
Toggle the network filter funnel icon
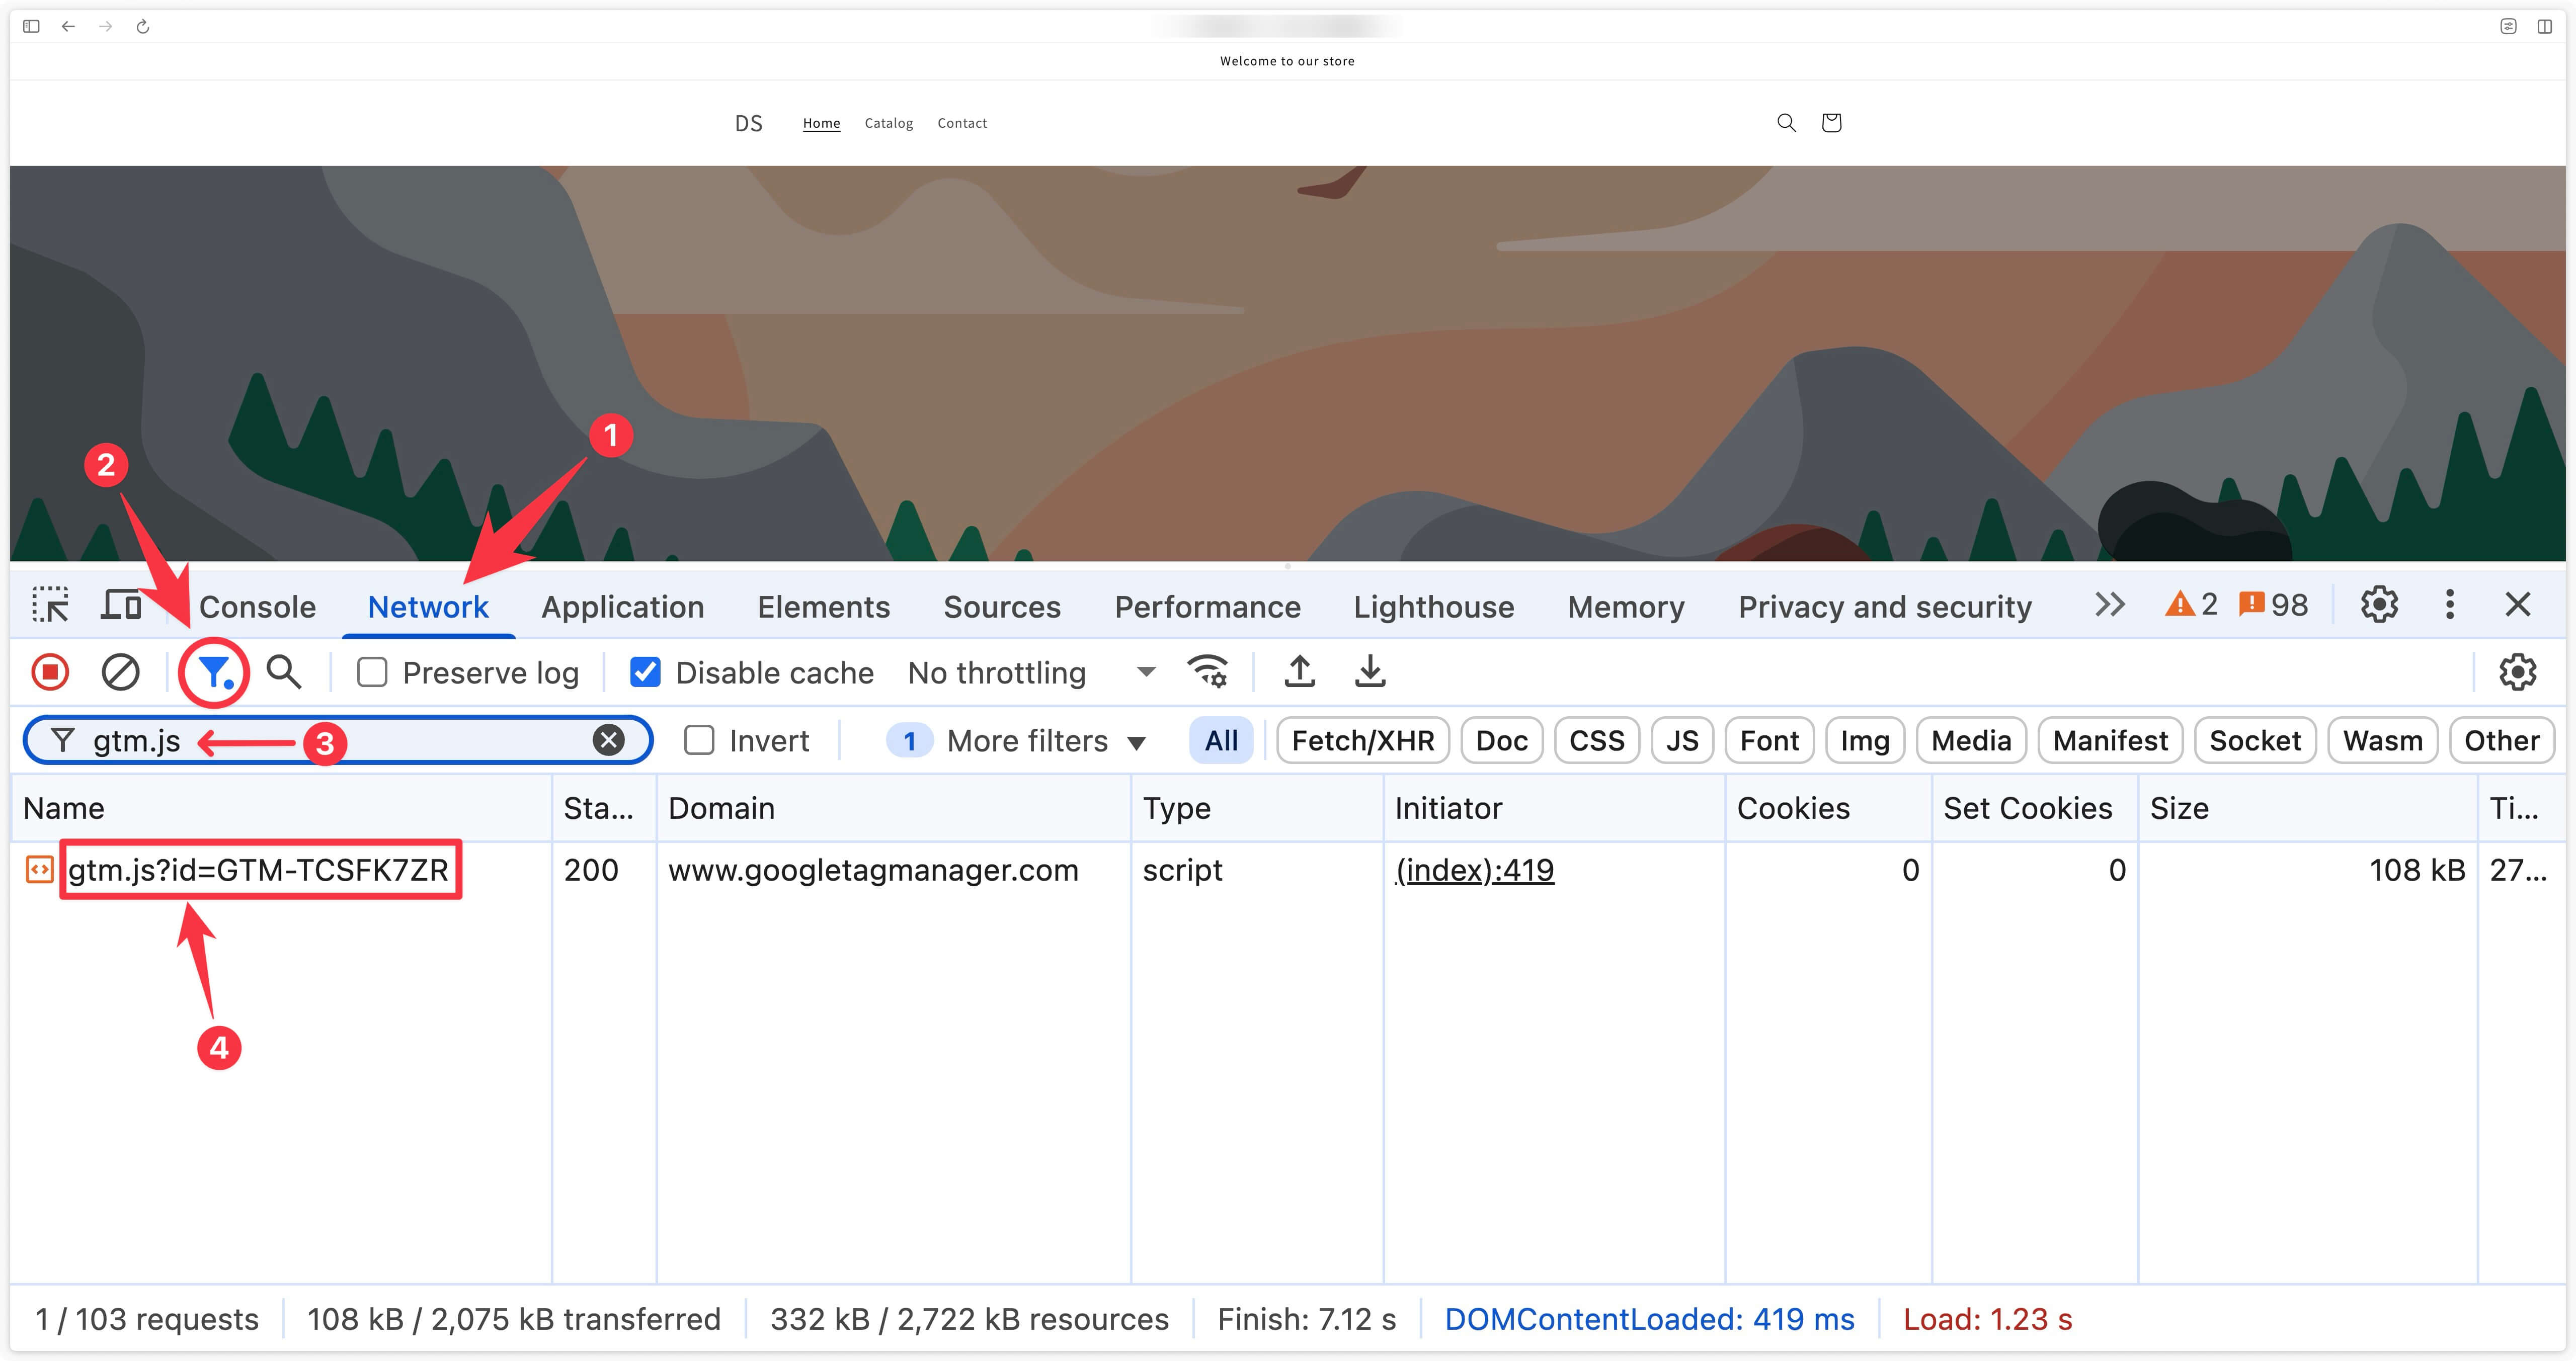tap(215, 672)
